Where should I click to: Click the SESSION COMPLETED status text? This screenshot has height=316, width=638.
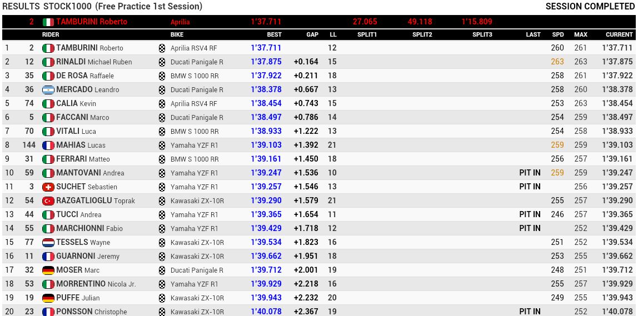pos(590,7)
